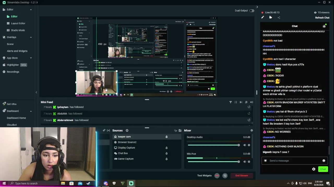Open the Layout Editor menu item
The height and width of the screenshot is (187, 334).
(x=18, y=23)
